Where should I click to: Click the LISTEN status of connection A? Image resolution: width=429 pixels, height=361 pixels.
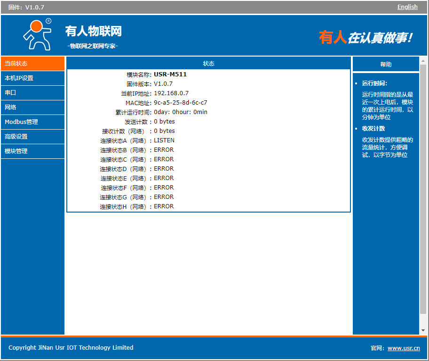pos(164,140)
